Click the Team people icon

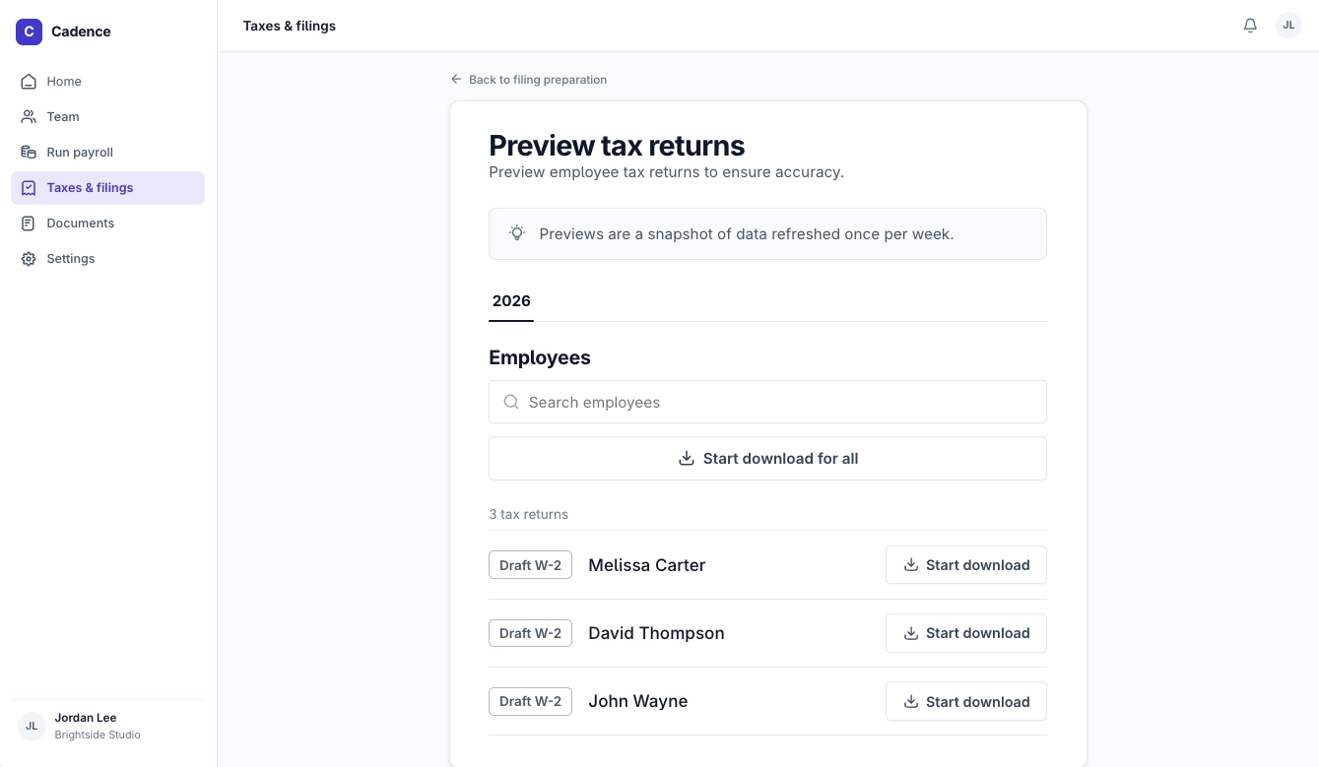pos(29,117)
